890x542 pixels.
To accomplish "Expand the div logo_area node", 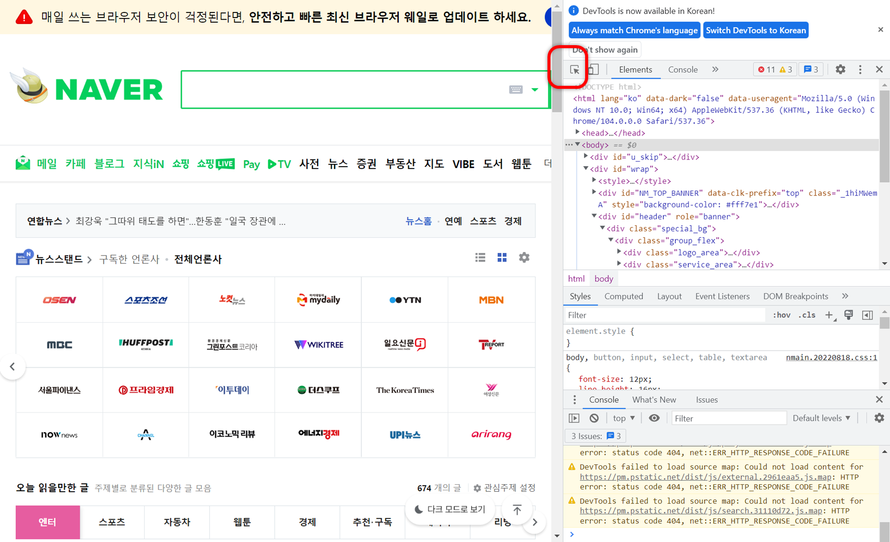I will tap(619, 252).
